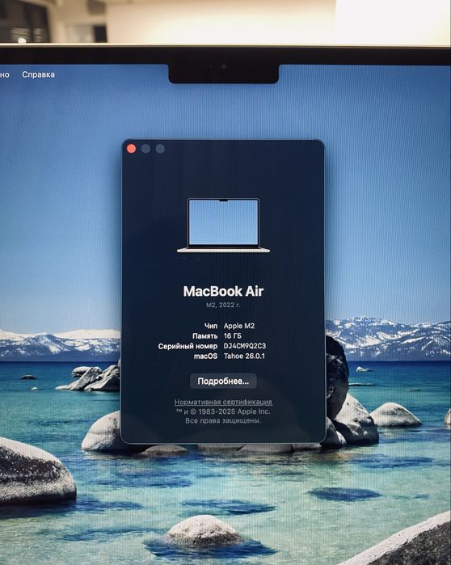Click the macOS label
The height and width of the screenshot is (565, 451).
coord(205,356)
